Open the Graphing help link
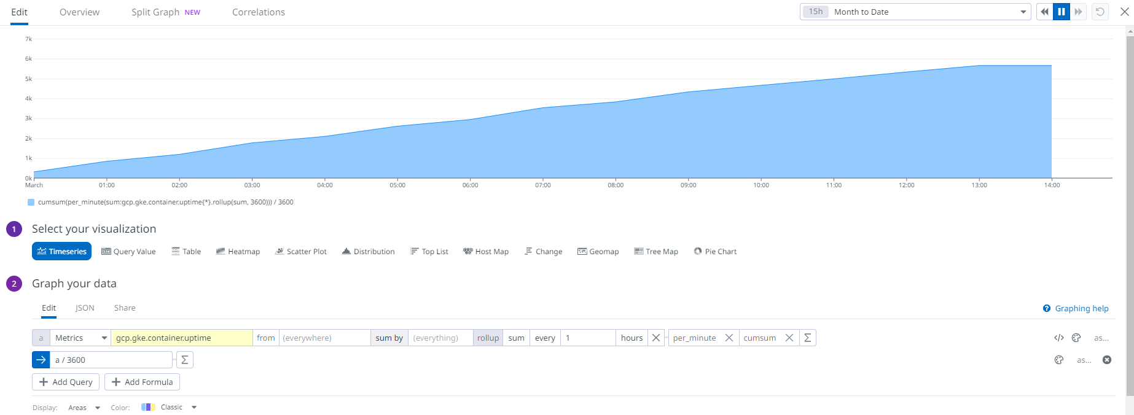The image size is (1134, 415). [1076, 308]
